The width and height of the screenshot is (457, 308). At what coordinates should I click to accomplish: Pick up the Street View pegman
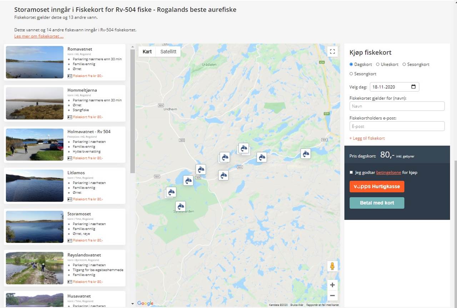332,266
